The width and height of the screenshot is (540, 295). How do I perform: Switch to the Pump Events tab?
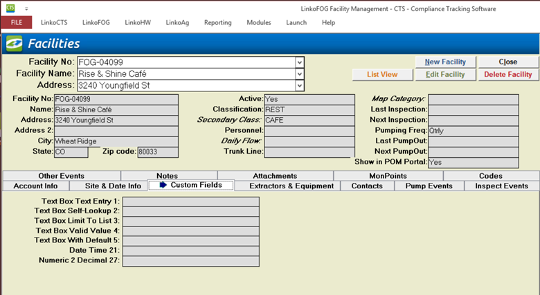point(429,186)
